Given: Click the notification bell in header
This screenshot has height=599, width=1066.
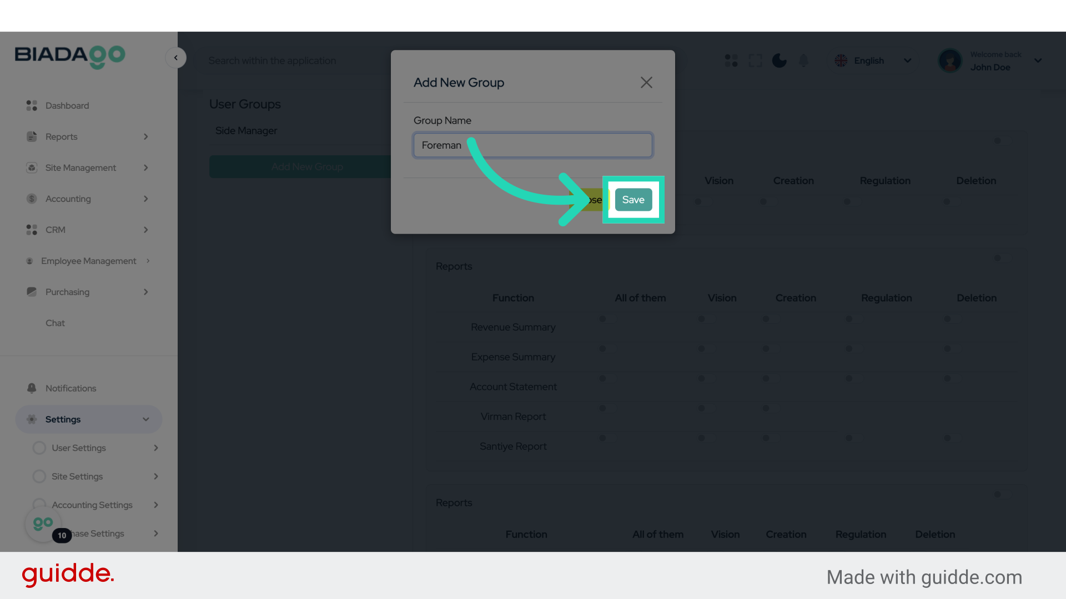Looking at the screenshot, I should (x=803, y=60).
